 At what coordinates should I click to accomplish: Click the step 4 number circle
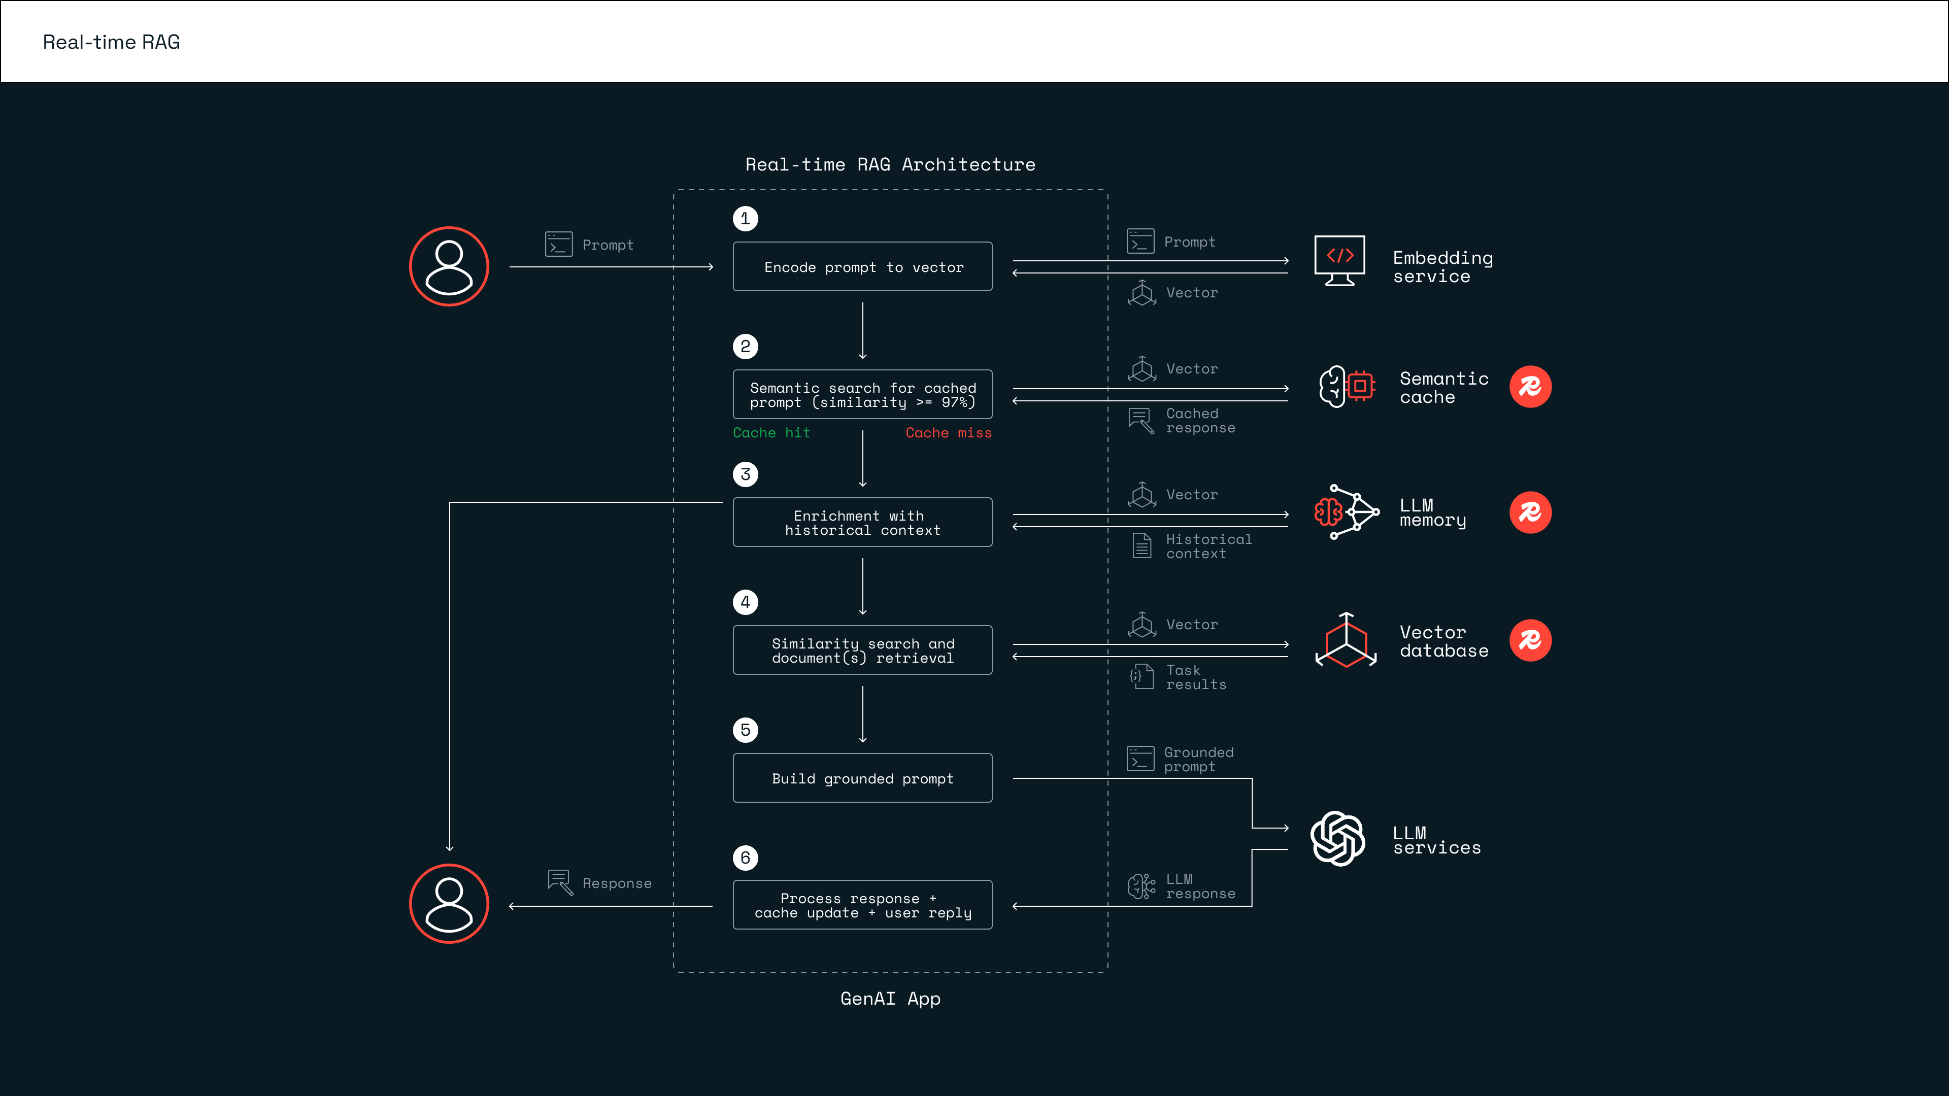point(745,602)
